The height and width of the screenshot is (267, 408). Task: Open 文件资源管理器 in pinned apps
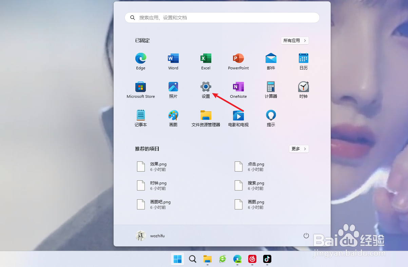[x=206, y=118]
